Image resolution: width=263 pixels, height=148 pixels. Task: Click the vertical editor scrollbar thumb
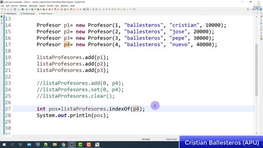point(256,69)
